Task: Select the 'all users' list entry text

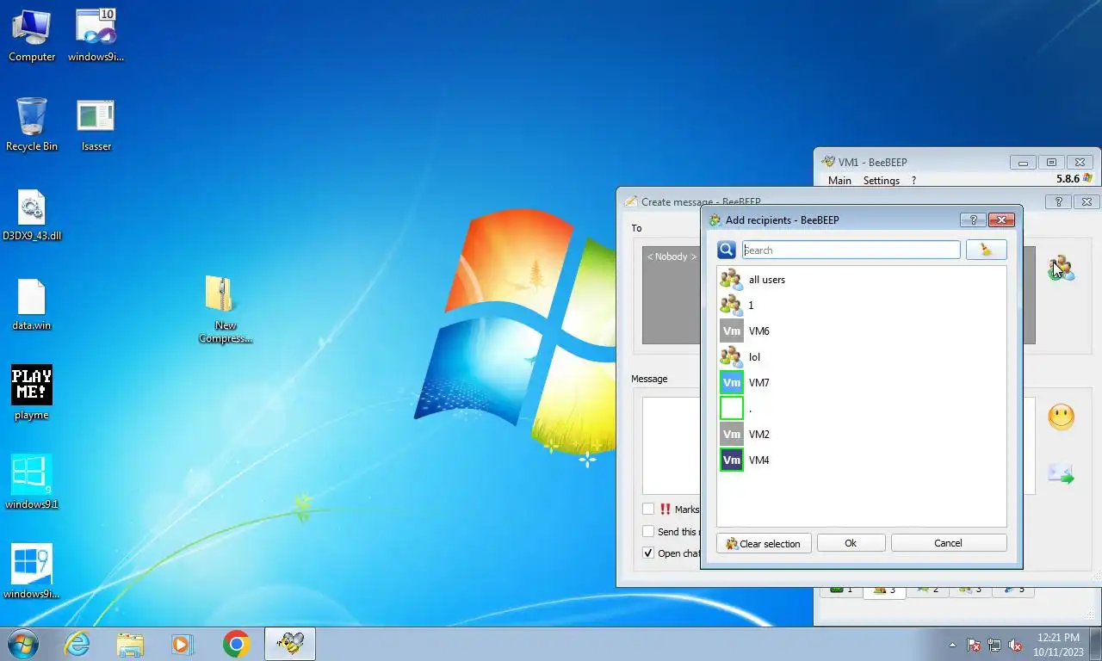Action: [x=767, y=280]
